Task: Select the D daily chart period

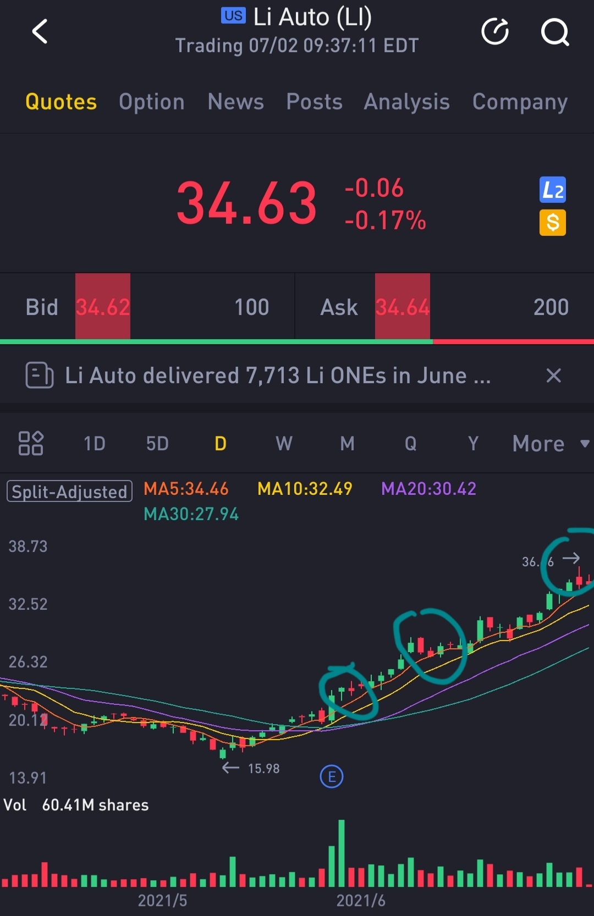Action: tap(221, 444)
